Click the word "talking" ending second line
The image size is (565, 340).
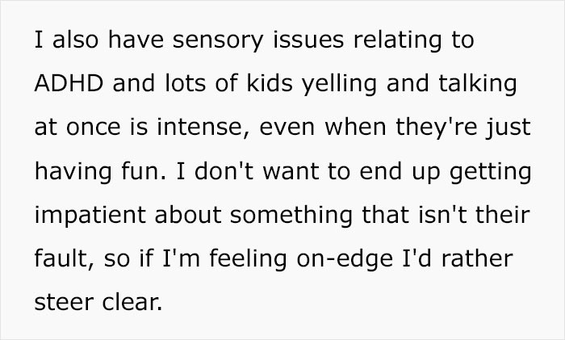click(x=478, y=85)
